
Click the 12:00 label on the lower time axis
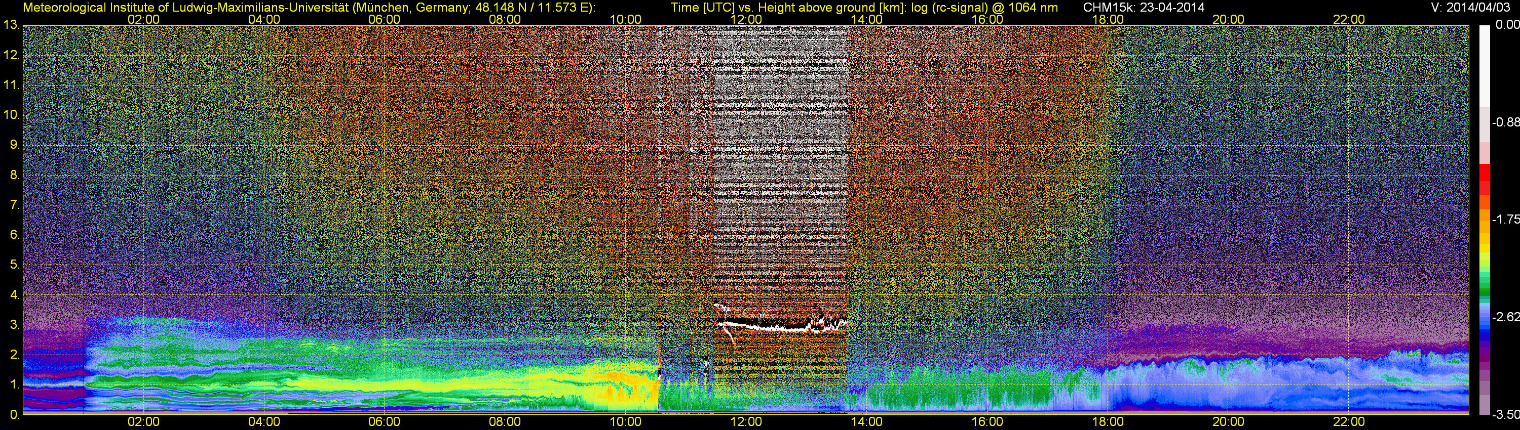pos(746,422)
